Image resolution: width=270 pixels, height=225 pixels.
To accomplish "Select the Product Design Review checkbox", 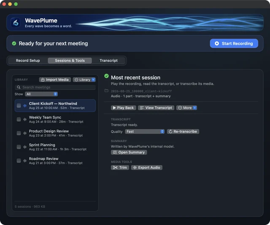I will click(x=19, y=133).
